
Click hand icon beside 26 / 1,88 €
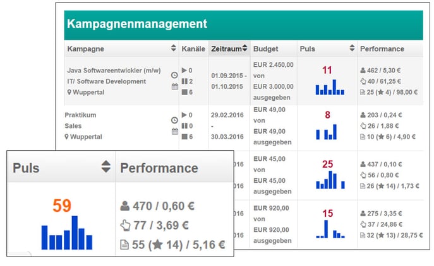pos(363,126)
